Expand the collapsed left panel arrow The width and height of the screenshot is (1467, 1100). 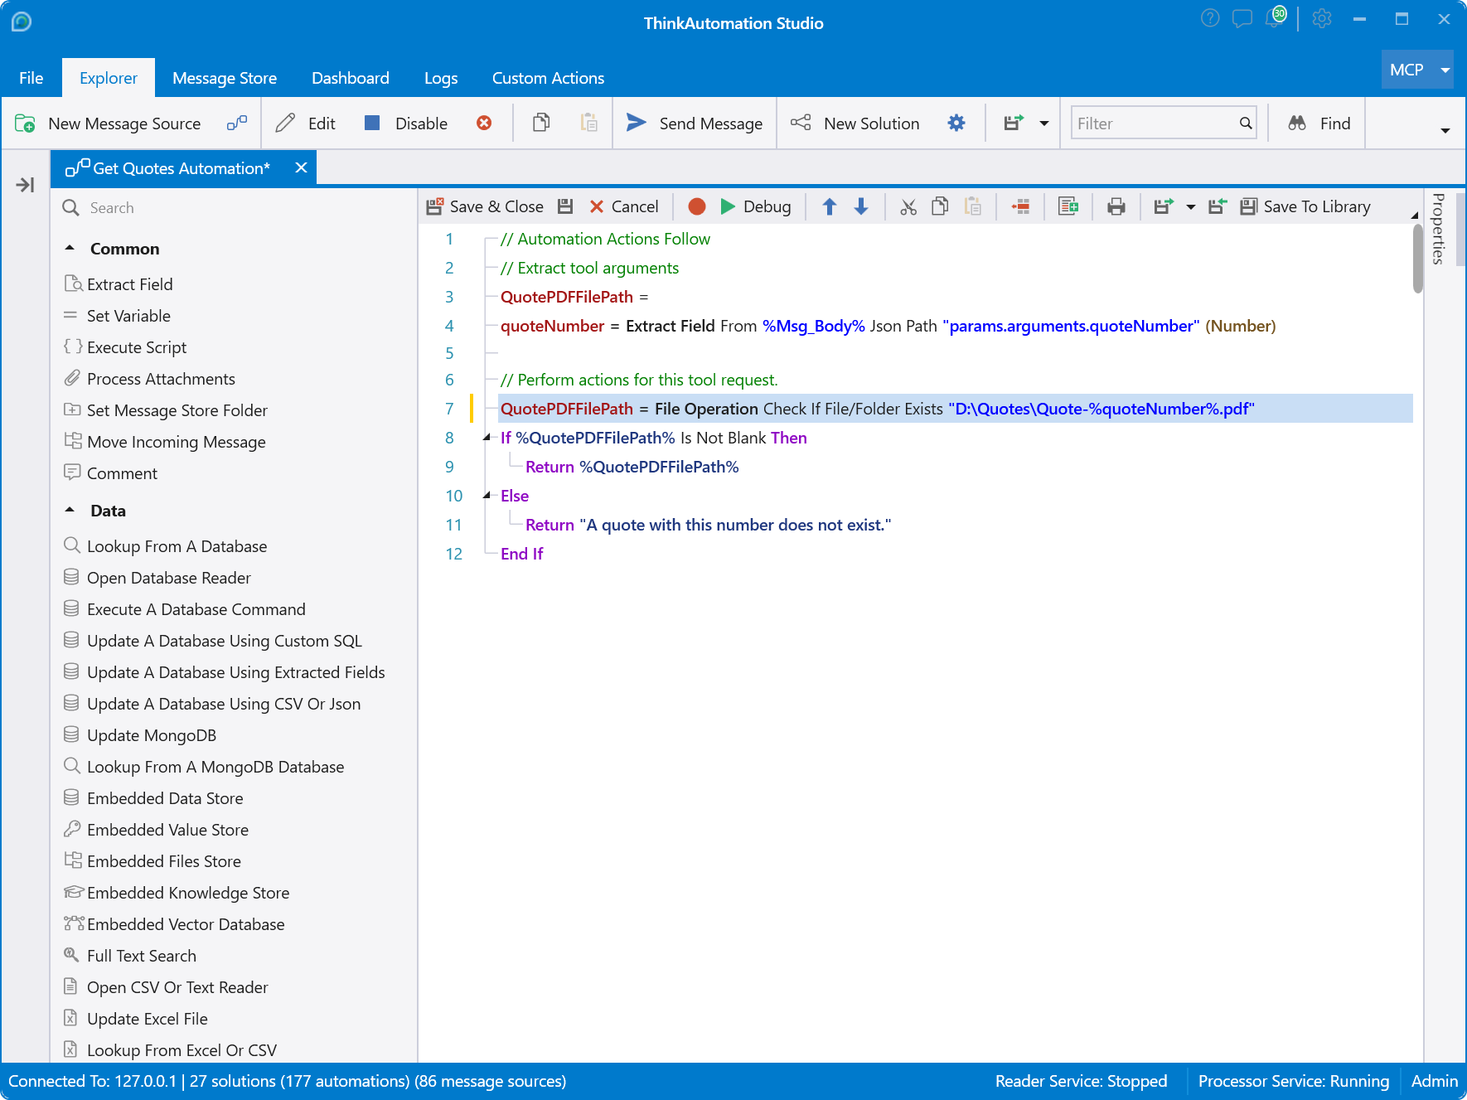(x=25, y=185)
